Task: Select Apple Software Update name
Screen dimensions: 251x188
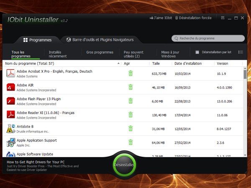Action: tap(35, 154)
